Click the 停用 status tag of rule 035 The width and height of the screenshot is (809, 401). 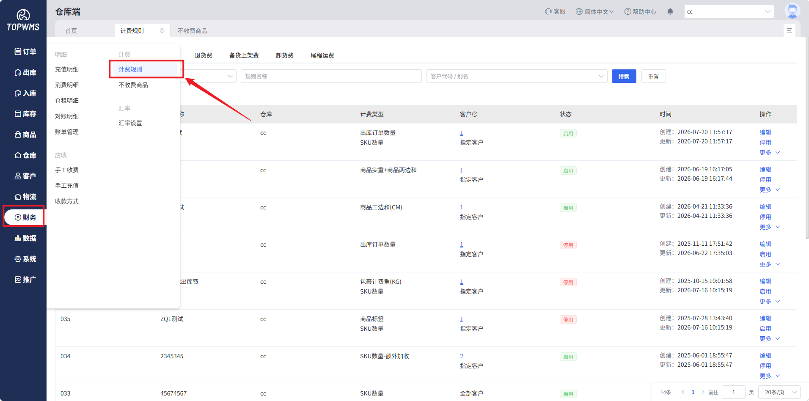(x=568, y=320)
